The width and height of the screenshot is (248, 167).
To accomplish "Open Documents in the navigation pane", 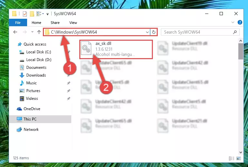I will click(x=36, y=68).
